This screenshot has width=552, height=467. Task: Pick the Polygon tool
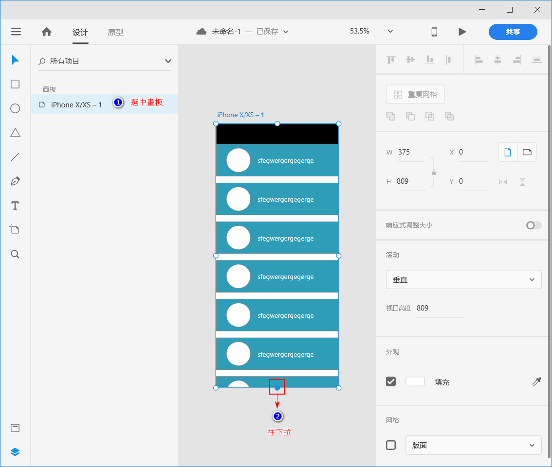coord(15,132)
